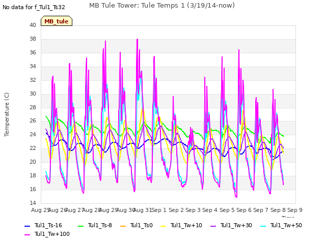The image size is (326, 244).
Task: Click the Aug 25 x-axis tick label
Action: tap(40, 210)
